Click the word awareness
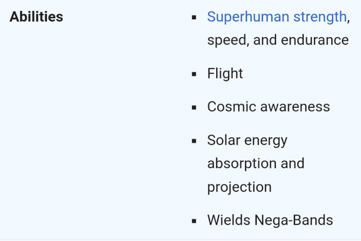 click(x=295, y=107)
